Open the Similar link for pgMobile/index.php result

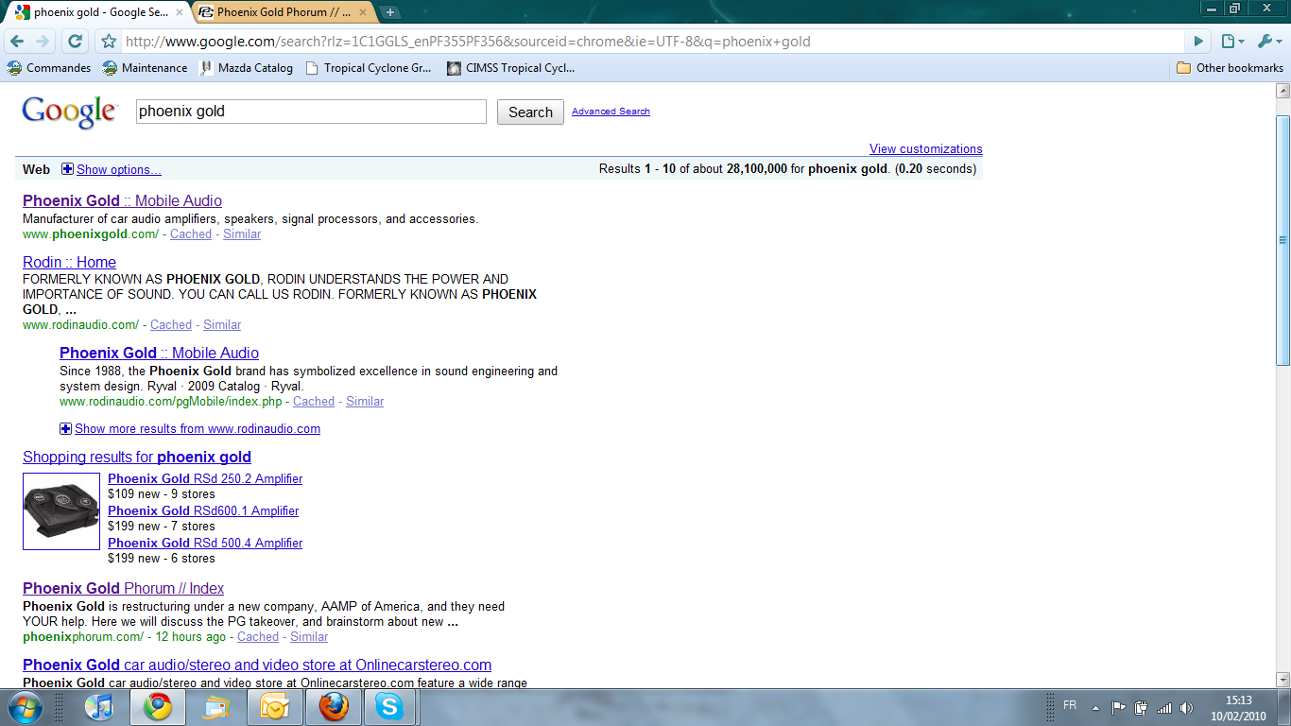pos(365,402)
